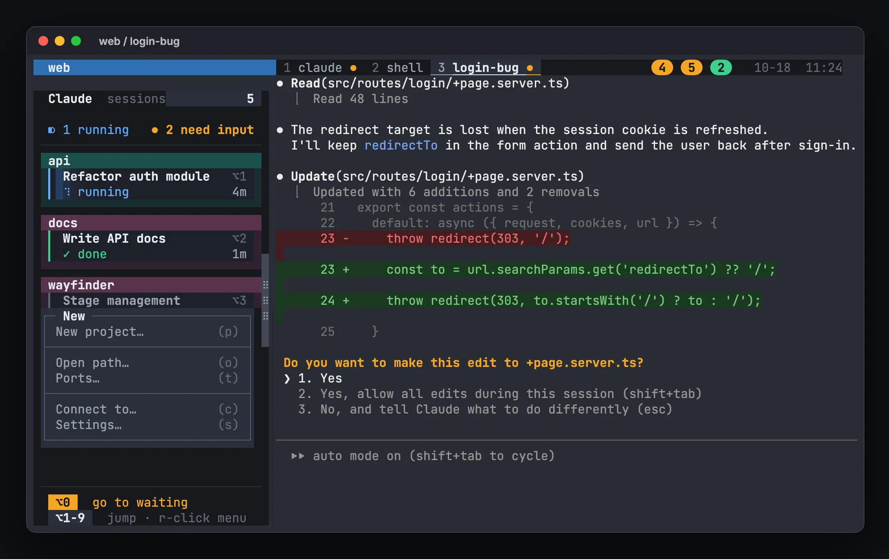The image size is (889, 559).
Task: Choose 'Open path…' menu entry
Action: click(147, 363)
